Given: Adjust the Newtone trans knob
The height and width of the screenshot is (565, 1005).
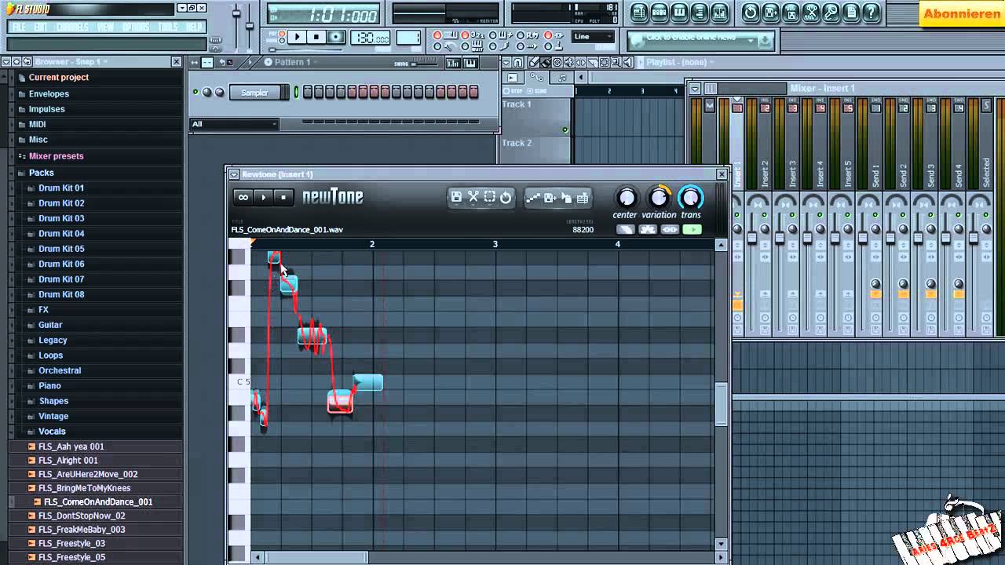Looking at the screenshot, I should (x=690, y=197).
